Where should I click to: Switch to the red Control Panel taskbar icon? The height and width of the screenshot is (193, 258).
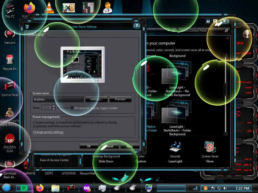click(71, 188)
